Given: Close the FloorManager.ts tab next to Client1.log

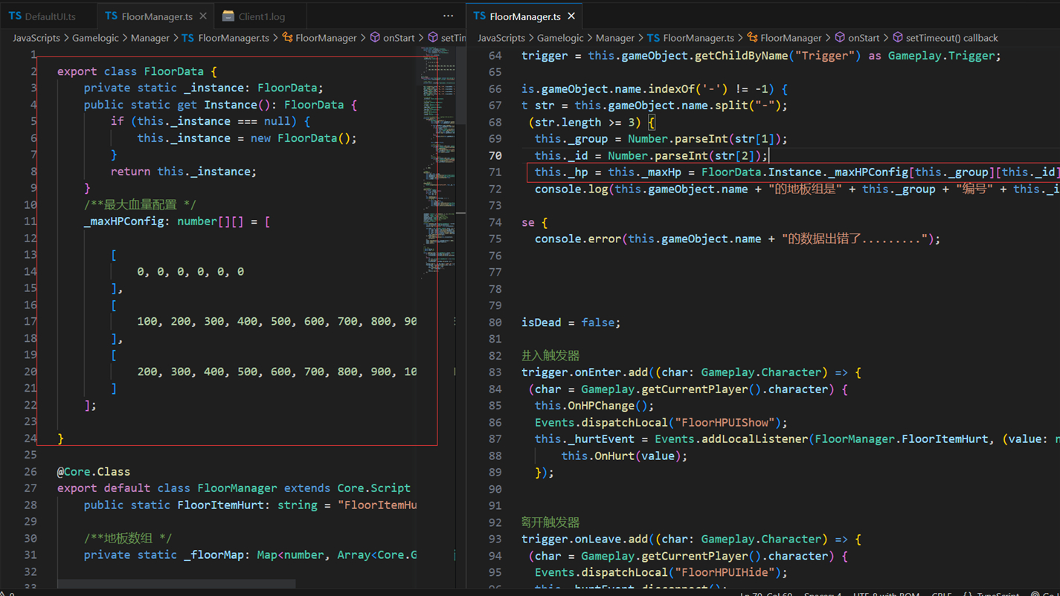Looking at the screenshot, I should coord(203,16).
